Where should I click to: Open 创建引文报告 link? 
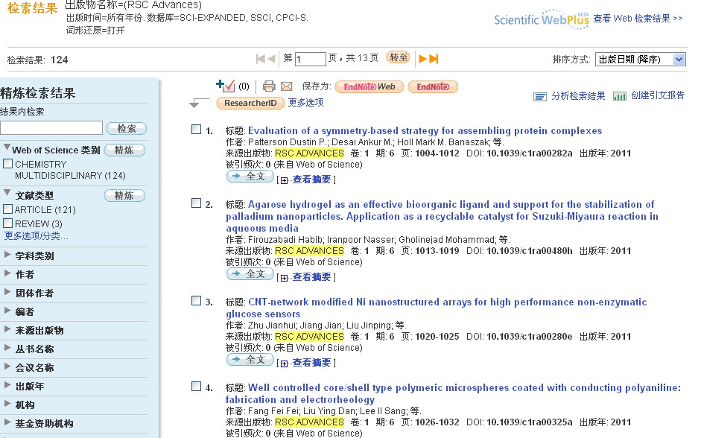click(658, 95)
